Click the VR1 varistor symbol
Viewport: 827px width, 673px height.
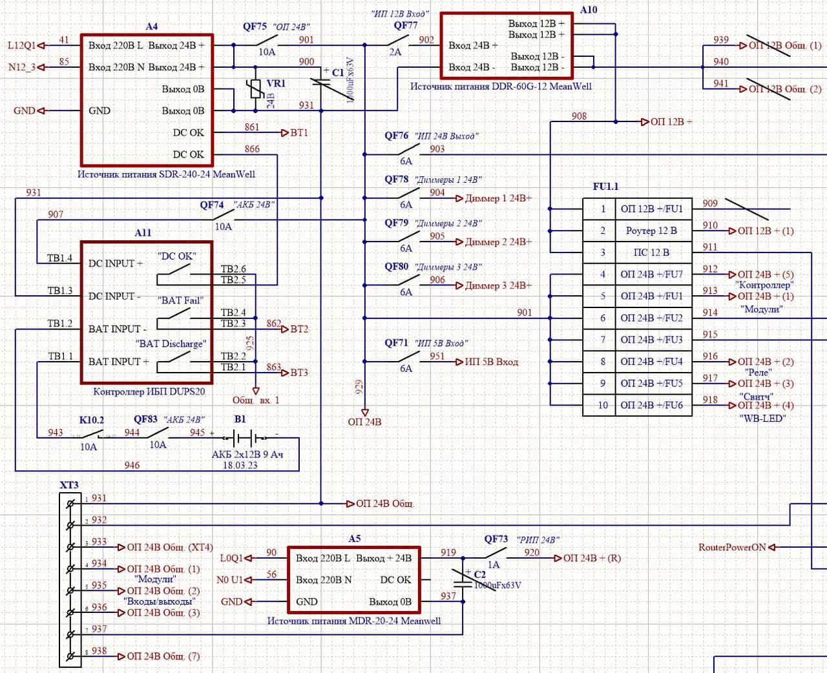pyautogui.click(x=256, y=89)
